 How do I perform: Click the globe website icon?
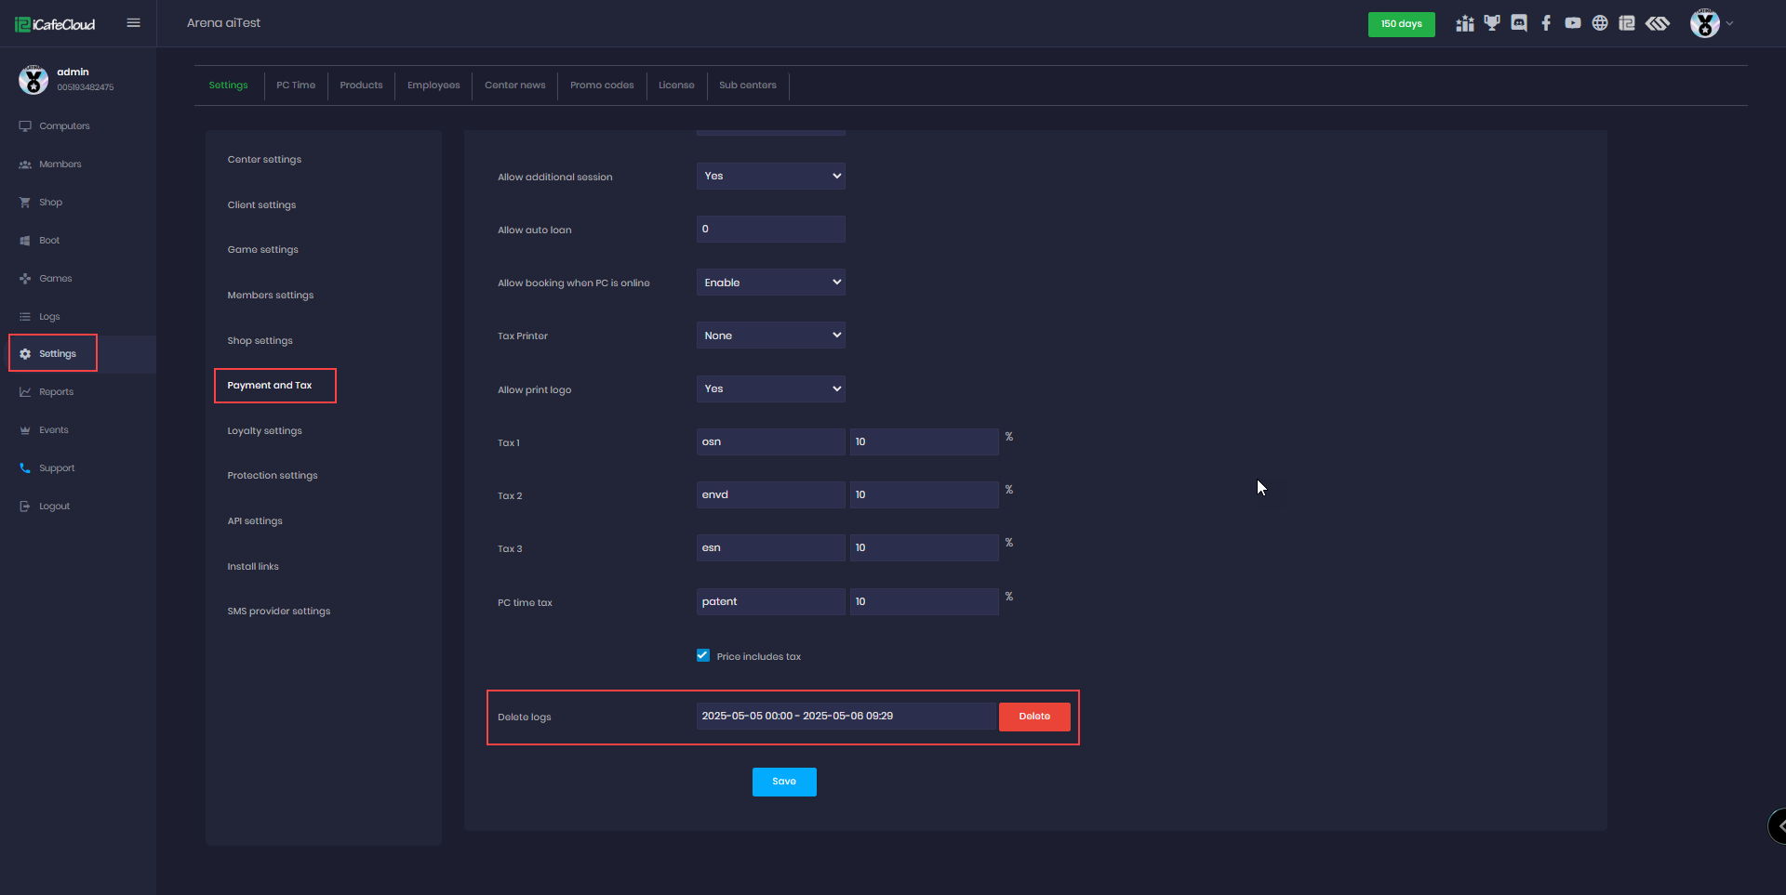(x=1600, y=23)
